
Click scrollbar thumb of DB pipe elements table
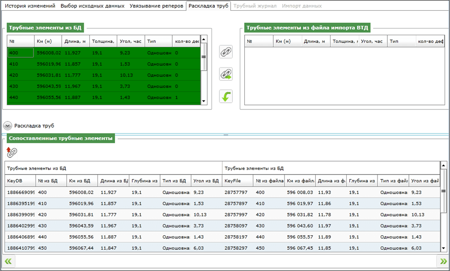204,57
